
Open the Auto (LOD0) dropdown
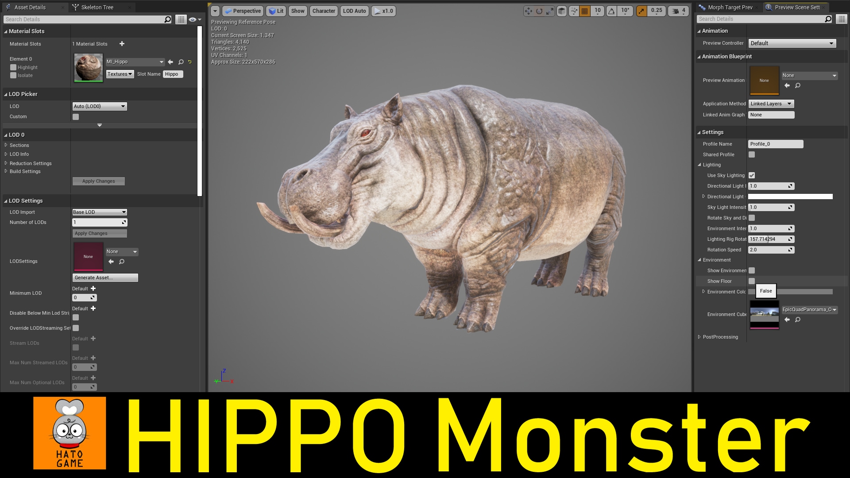100,106
